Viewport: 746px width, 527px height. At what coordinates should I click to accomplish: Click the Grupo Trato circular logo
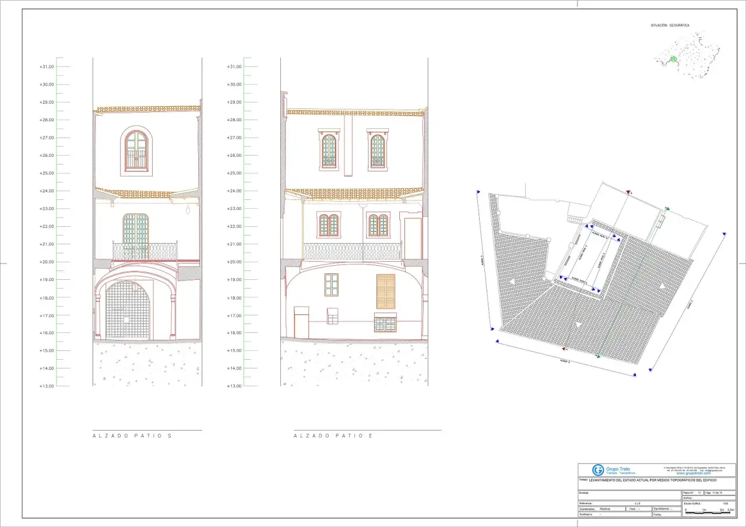598,470
